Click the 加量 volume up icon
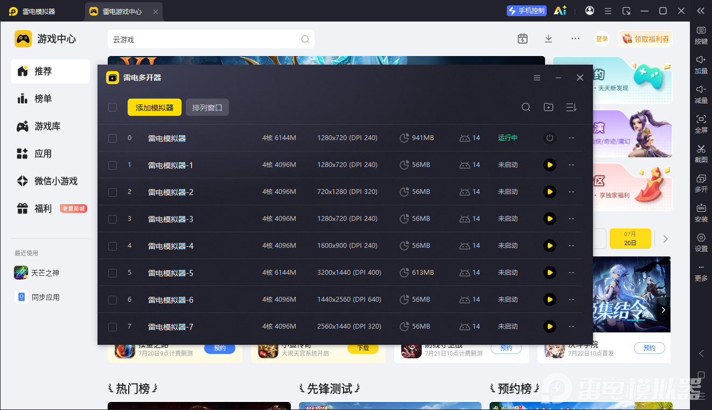 point(701,65)
